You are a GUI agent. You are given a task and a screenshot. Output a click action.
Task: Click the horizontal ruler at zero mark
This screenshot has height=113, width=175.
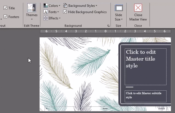[106, 31]
